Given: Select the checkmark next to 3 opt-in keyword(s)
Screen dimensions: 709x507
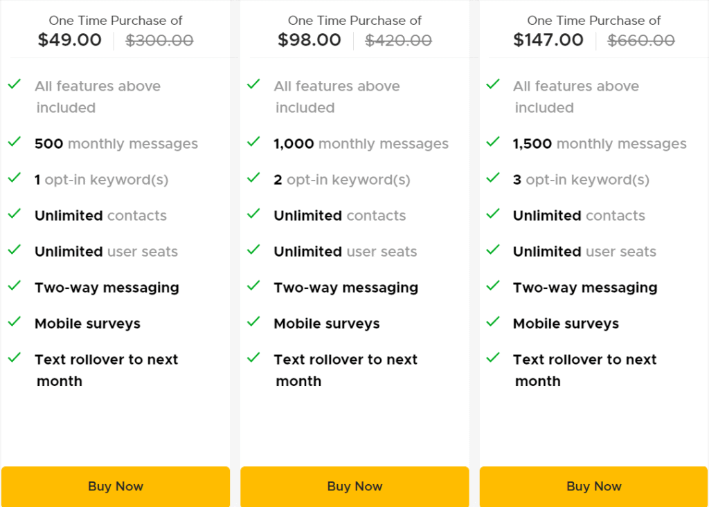Looking at the screenshot, I should point(492,178).
